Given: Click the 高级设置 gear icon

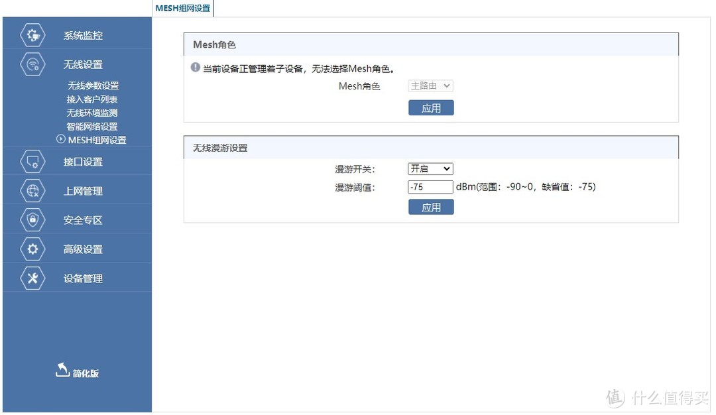Looking at the screenshot, I should click(x=32, y=249).
